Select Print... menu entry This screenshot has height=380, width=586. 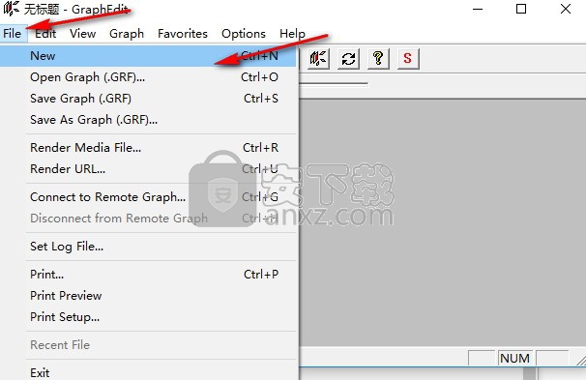pyautogui.click(x=148, y=275)
